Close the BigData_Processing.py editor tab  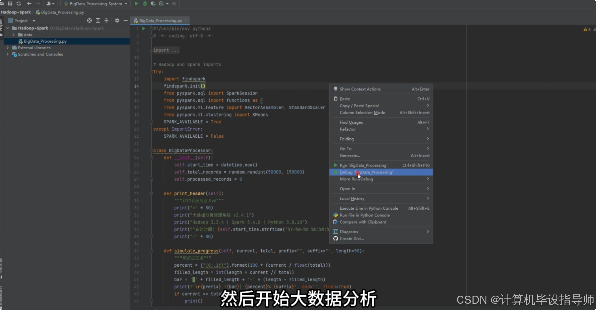click(186, 21)
